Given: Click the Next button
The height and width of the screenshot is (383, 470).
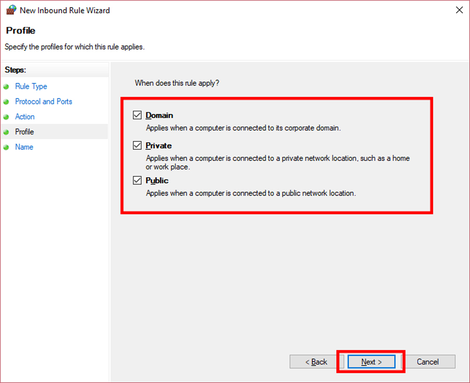Looking at the screenshot, I should 371,362.
